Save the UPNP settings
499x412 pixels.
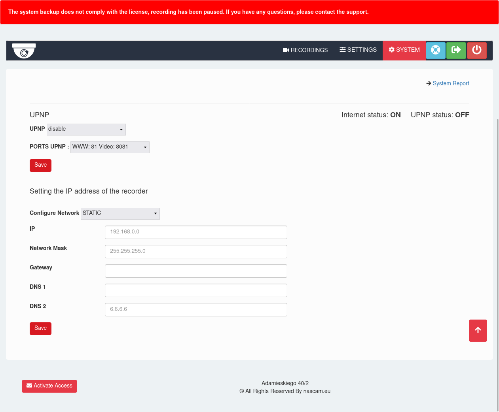[x=40, y=165]
